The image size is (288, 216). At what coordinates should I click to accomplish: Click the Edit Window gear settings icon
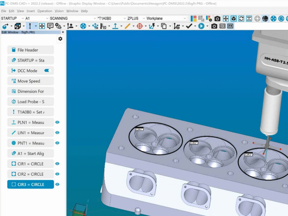(x=60, y=39)
